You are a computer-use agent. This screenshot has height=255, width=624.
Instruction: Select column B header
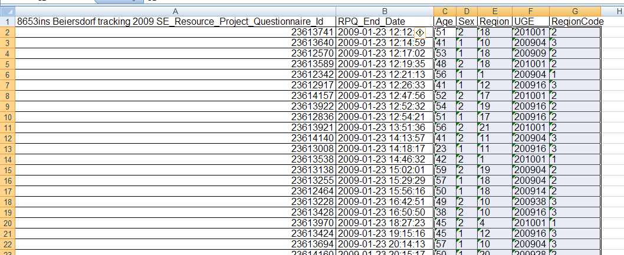coord(385,11)
